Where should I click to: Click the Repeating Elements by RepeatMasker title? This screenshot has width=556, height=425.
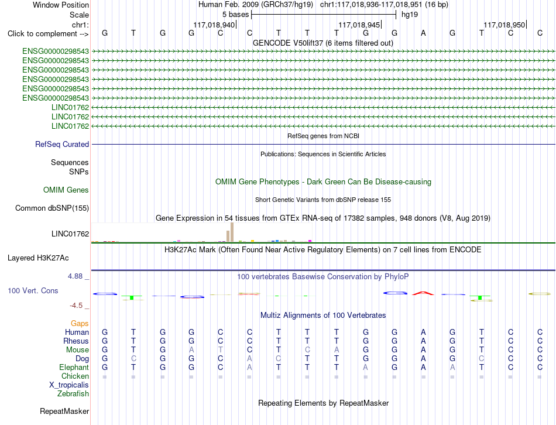pyautogui.click(x=323, y=403)
